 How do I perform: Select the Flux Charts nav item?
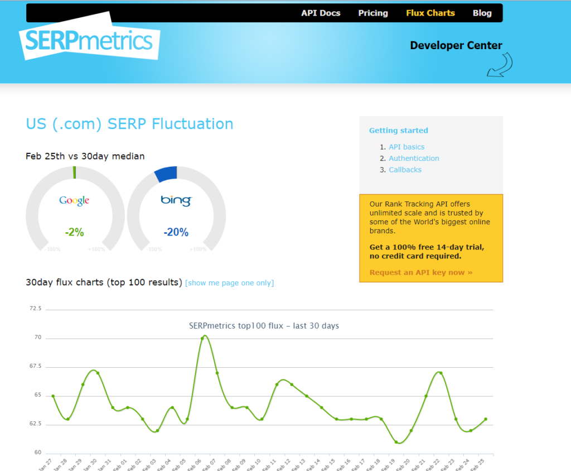pyautogui.click(x=430, y=13)
